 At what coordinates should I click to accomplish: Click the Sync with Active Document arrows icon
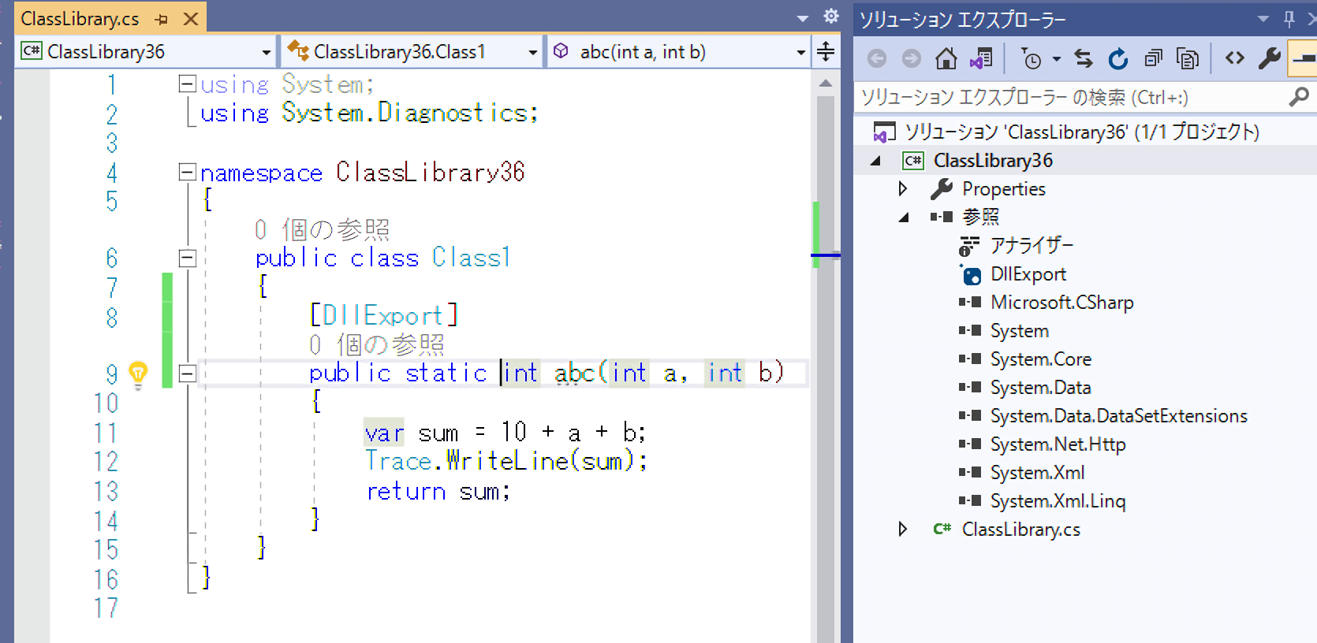[x=1084, y=58]
